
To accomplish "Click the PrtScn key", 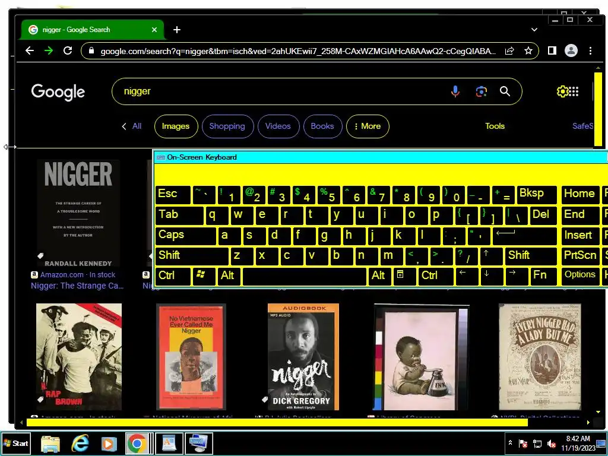I will click(x=579, y=255).
